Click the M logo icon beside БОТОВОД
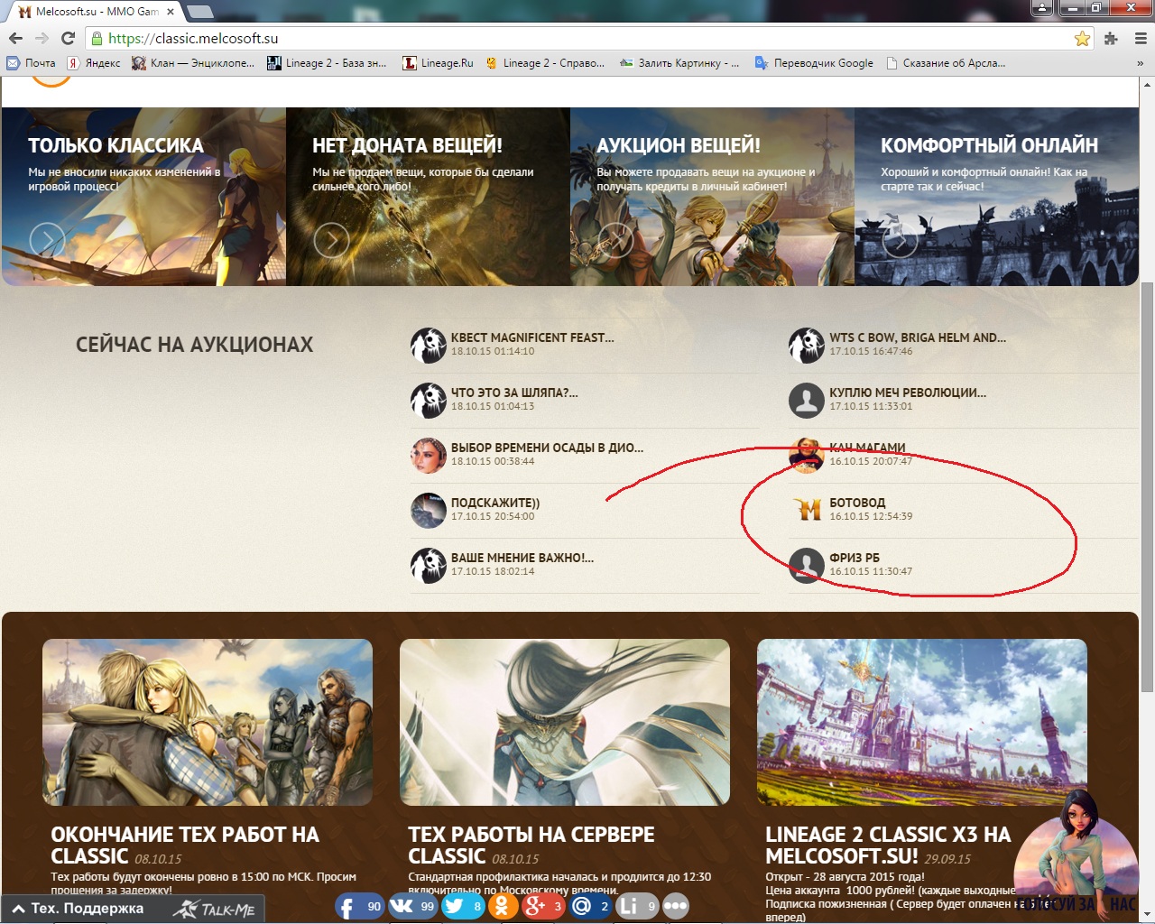Image resolution: width=1155 pixels, height=924 pixels. pos(807,510)
